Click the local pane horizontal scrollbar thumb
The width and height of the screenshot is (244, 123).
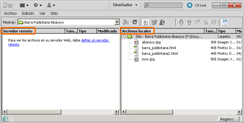[150, 112]
